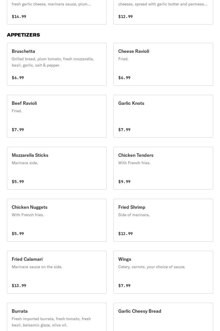Open the Burrata item title

click(20, 311)
